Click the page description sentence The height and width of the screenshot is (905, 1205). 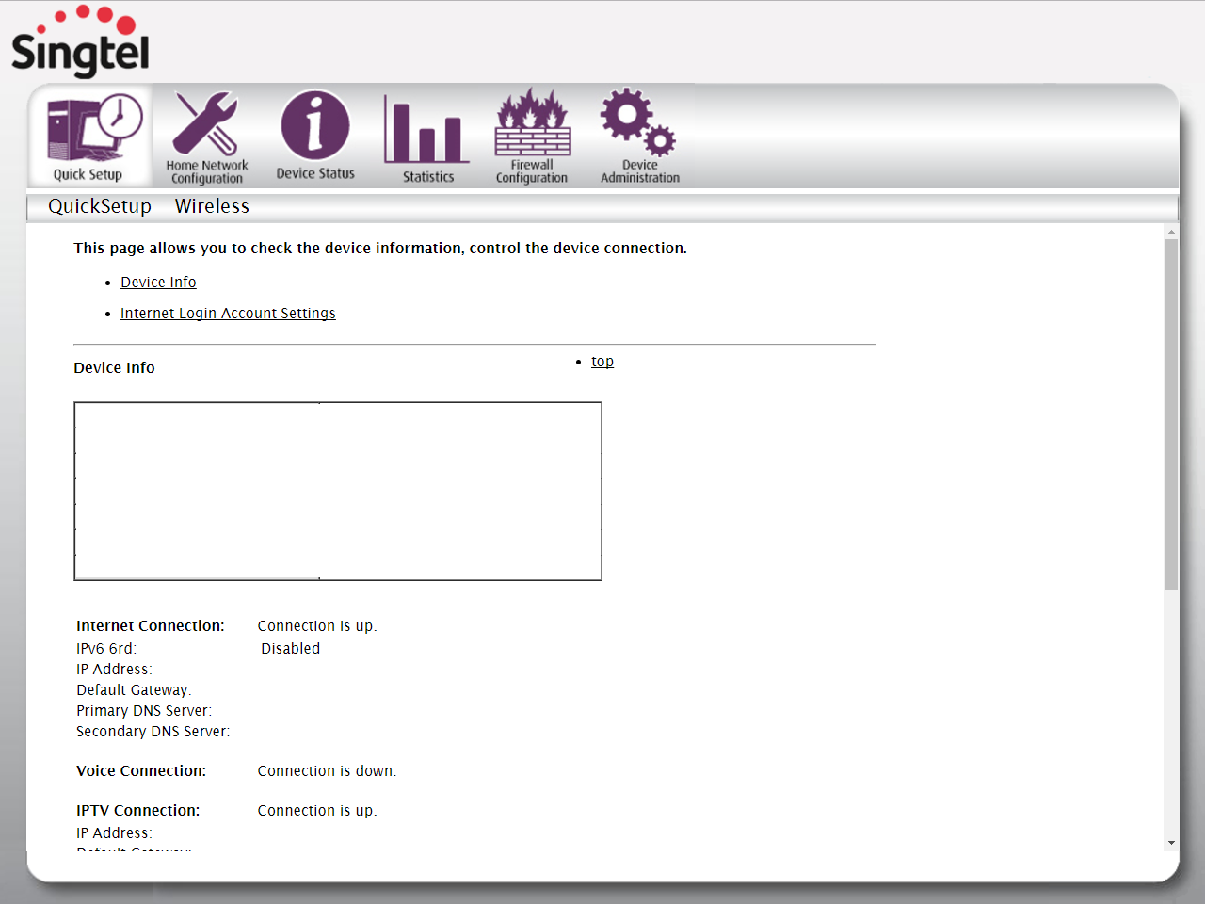[x=380, y=249]
